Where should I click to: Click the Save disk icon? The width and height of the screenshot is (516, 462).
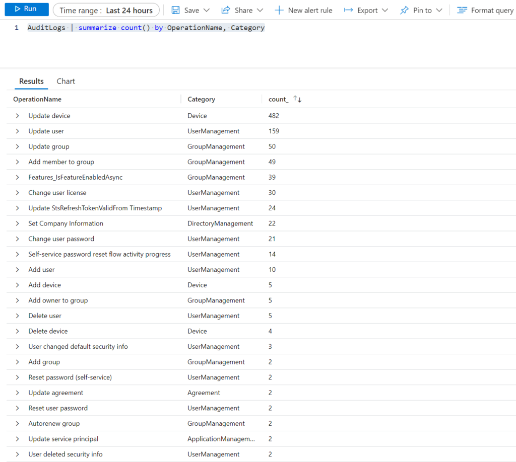(x=175, y=10)
